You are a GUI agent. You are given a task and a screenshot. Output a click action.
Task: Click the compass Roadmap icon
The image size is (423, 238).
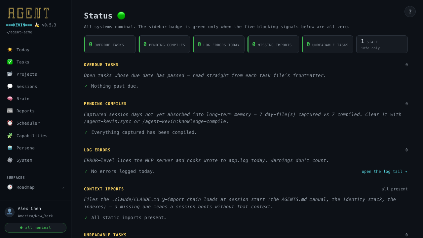point(10,187)
